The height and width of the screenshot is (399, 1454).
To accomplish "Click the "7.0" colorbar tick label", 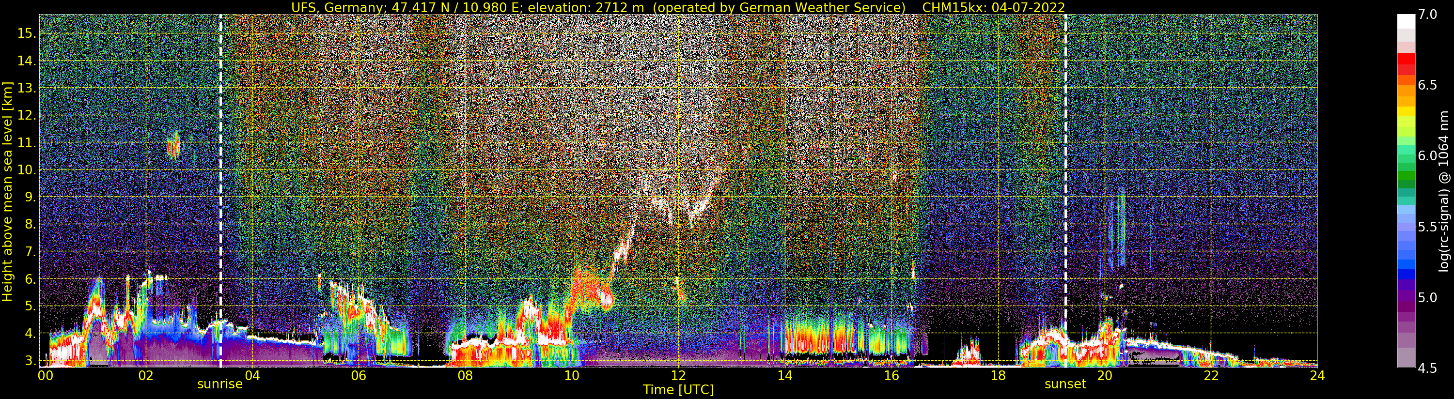I will (1427, 15).
